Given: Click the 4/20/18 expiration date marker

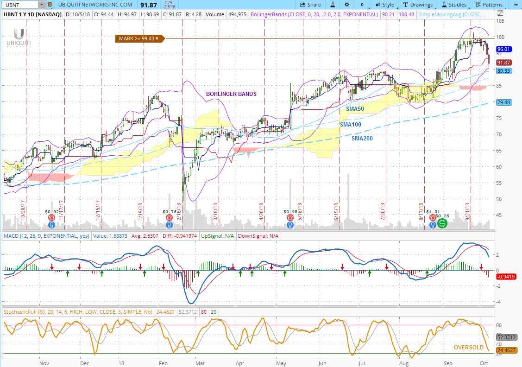Looking at the screenshot, I should pos(261,212).
